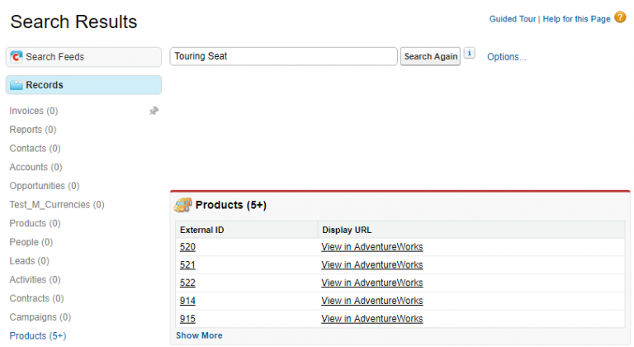This screenshot has height=347, width=634.
Task: Open Help for this Page
Action: (576, 18)
